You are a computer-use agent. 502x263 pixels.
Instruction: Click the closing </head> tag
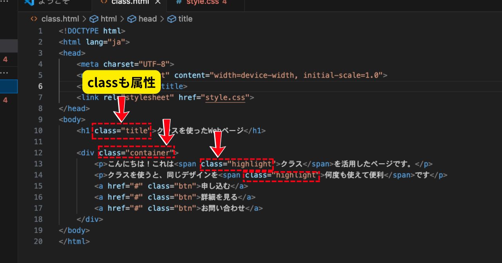[75, 108]
